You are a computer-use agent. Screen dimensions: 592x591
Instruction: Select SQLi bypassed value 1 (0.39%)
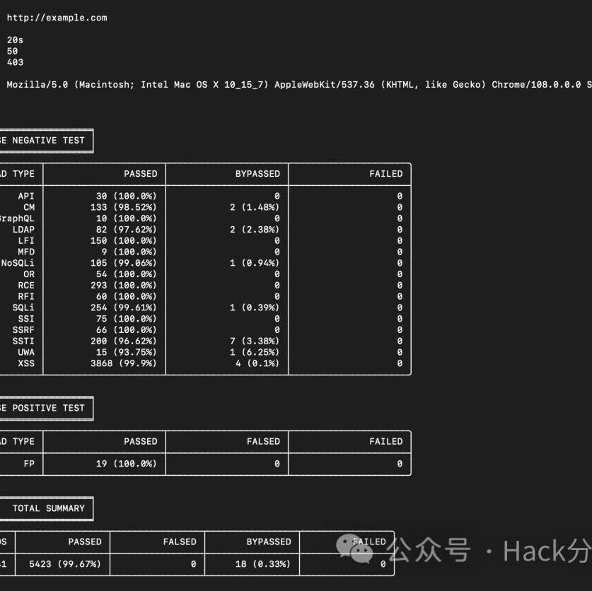tap(255, 308)
